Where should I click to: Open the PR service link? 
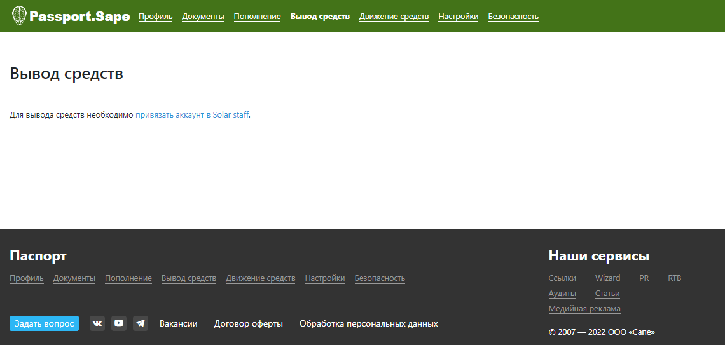click(x=644, y=278)
